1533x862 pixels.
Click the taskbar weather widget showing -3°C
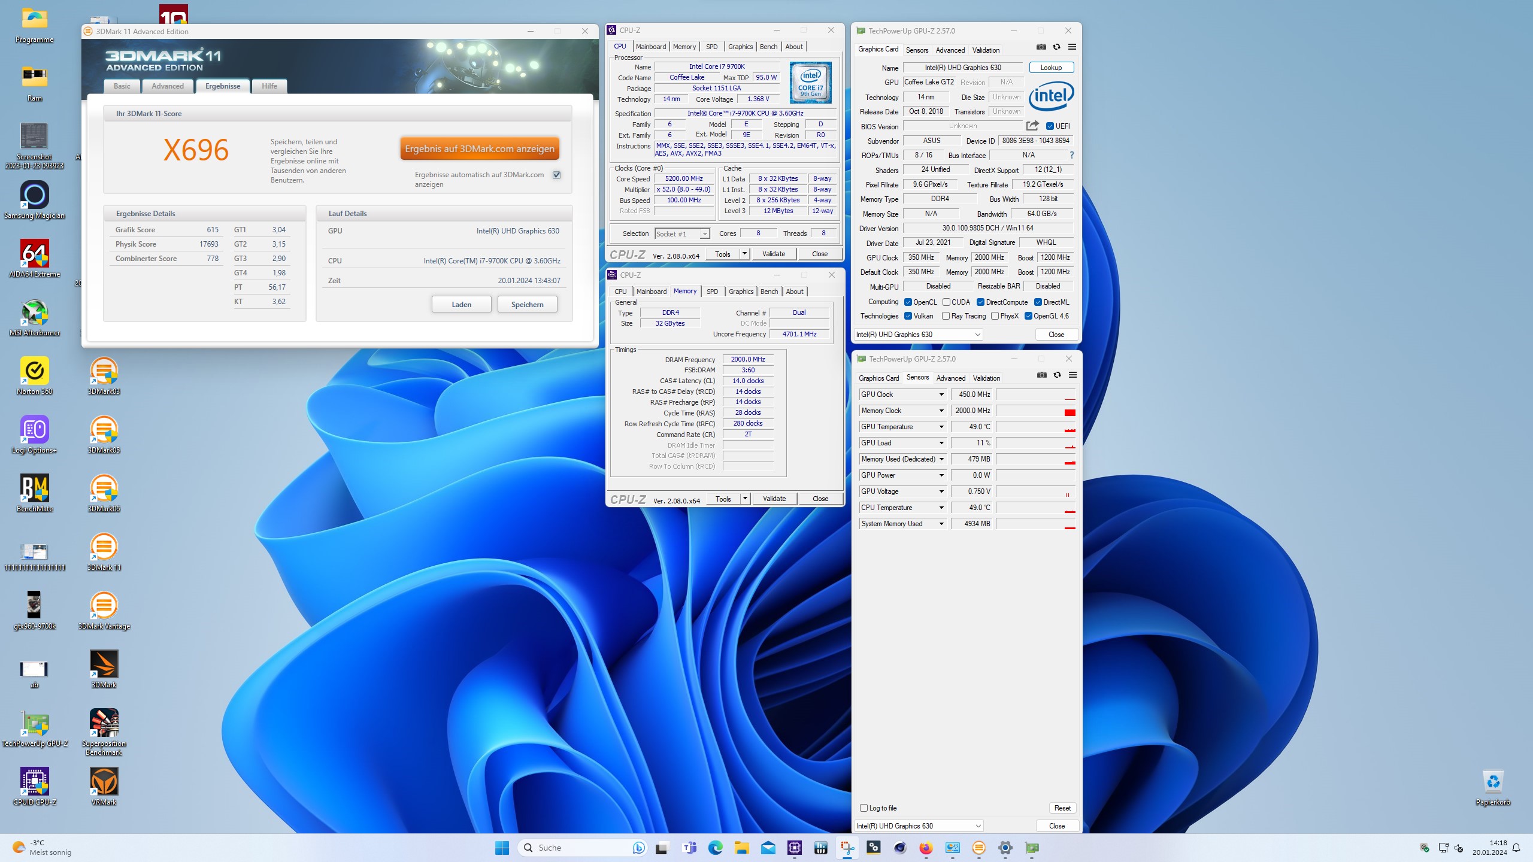42,848
